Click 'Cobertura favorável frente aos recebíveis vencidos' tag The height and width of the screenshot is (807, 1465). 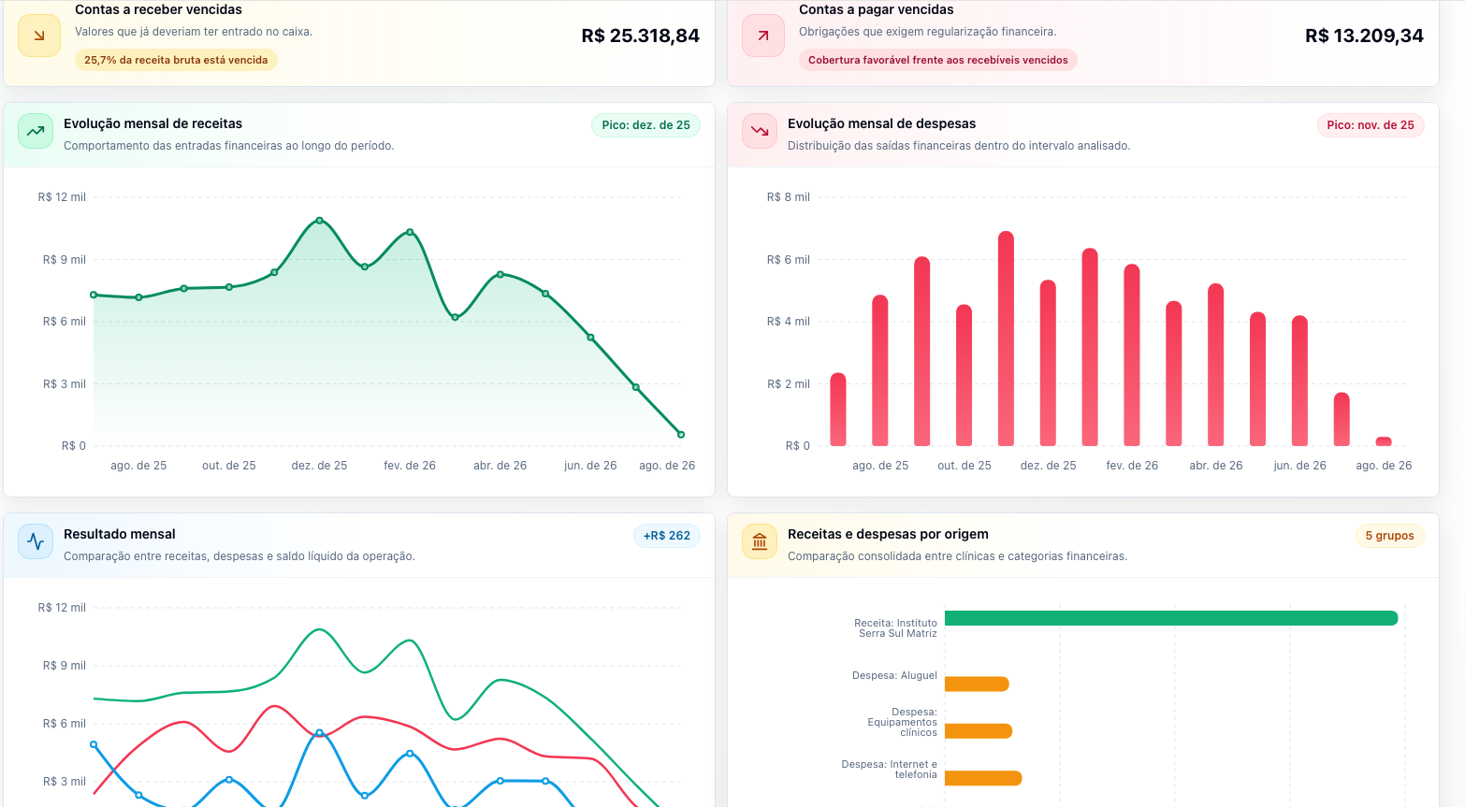point(938,60)
